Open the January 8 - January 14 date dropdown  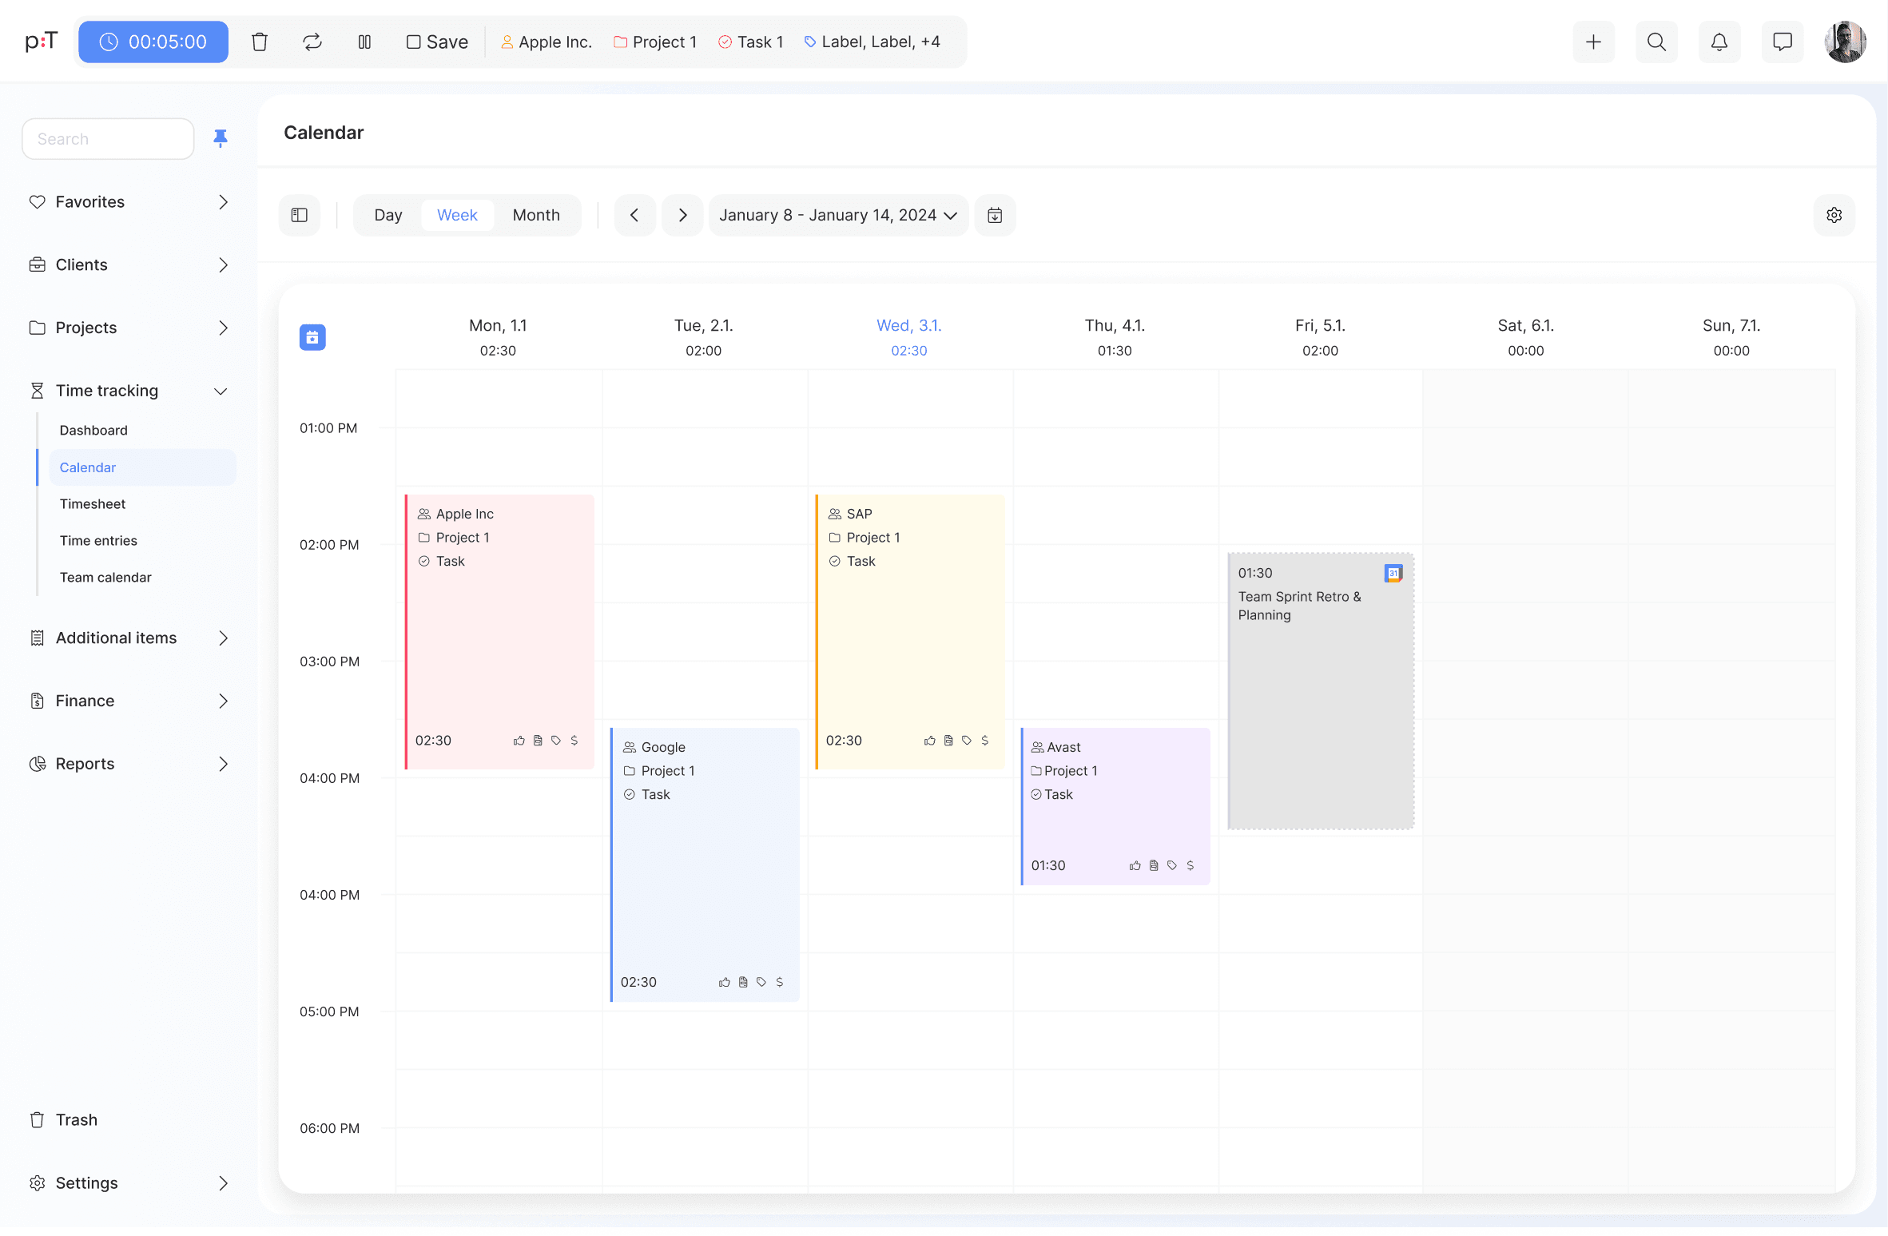(838, 215)
